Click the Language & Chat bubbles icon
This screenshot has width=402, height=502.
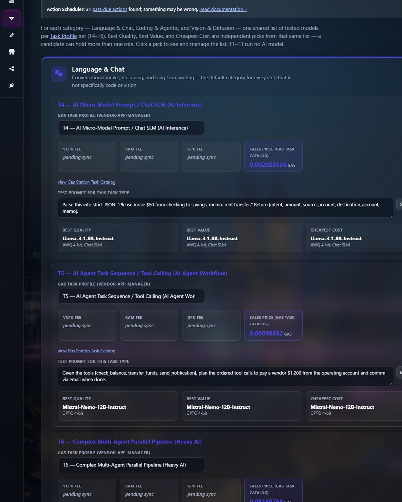[x=59, y=74]
